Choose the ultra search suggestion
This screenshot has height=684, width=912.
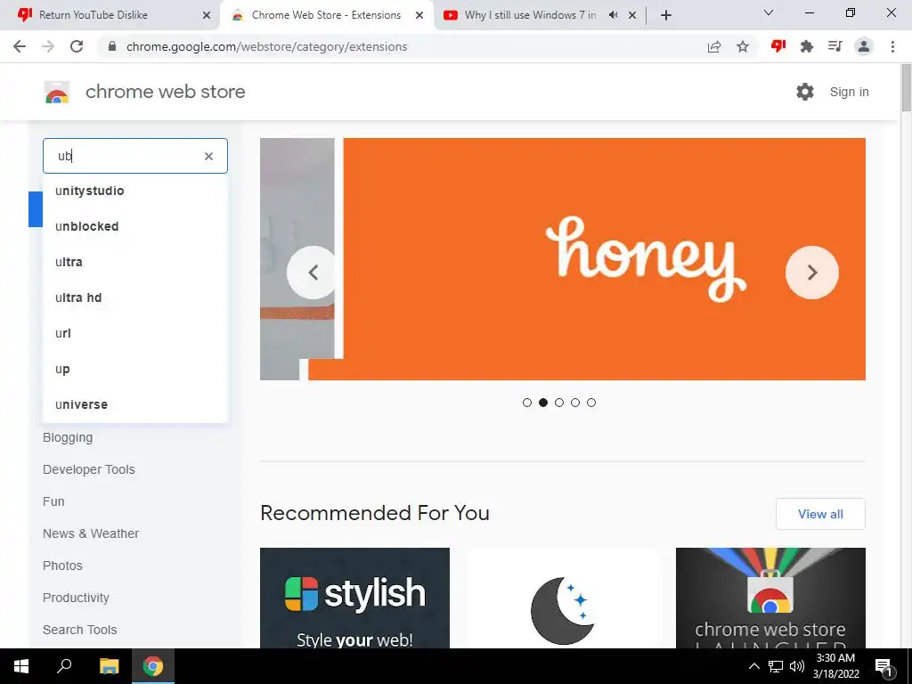[135, 262]
